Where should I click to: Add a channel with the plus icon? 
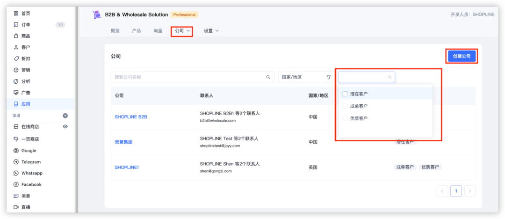click(65, 116)
